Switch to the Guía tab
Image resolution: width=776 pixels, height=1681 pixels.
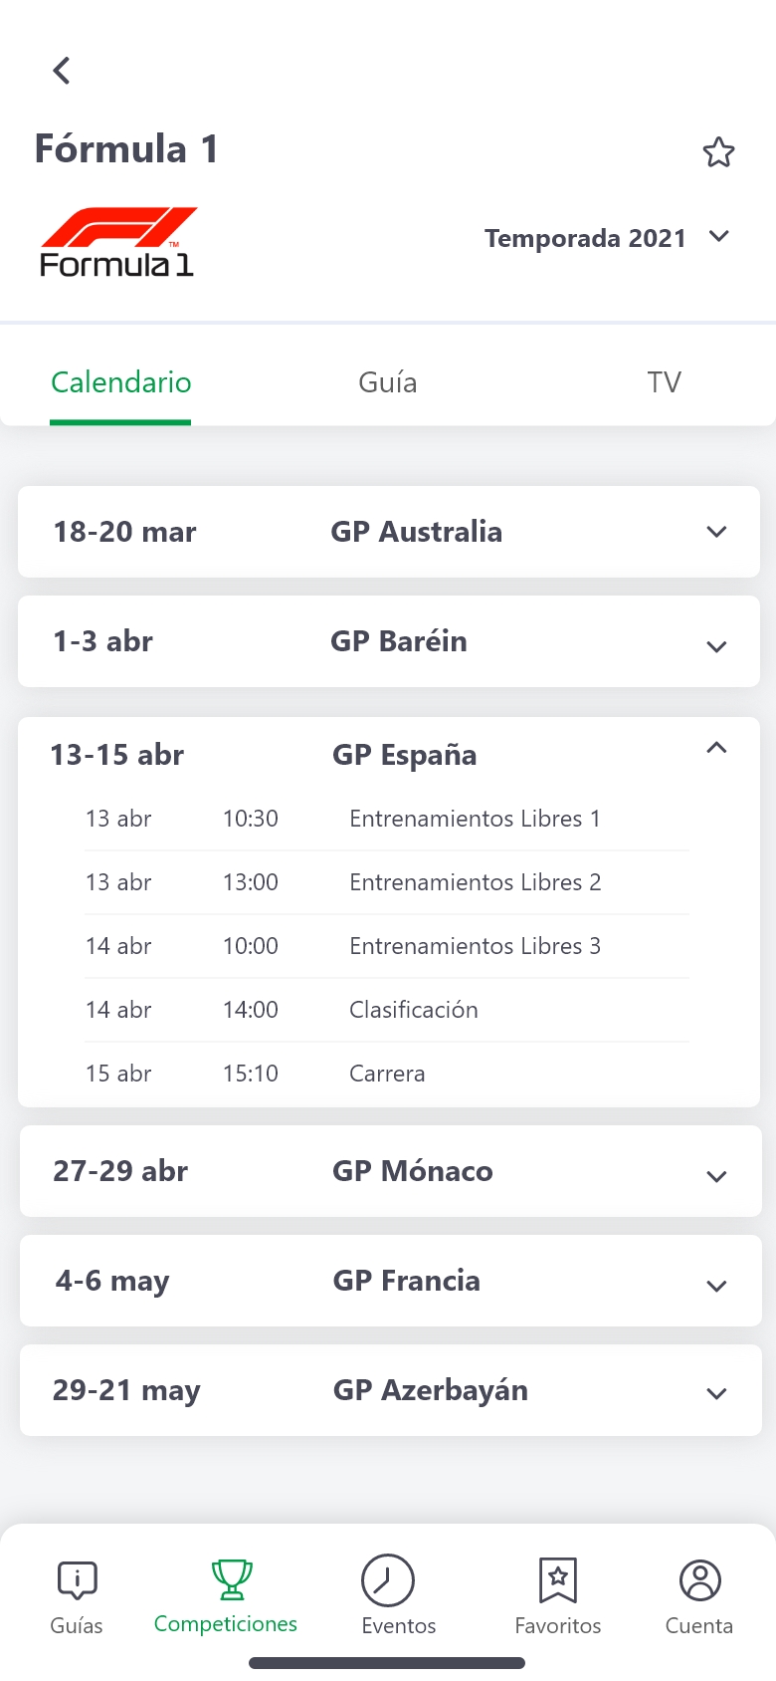(x=387, y=382)
